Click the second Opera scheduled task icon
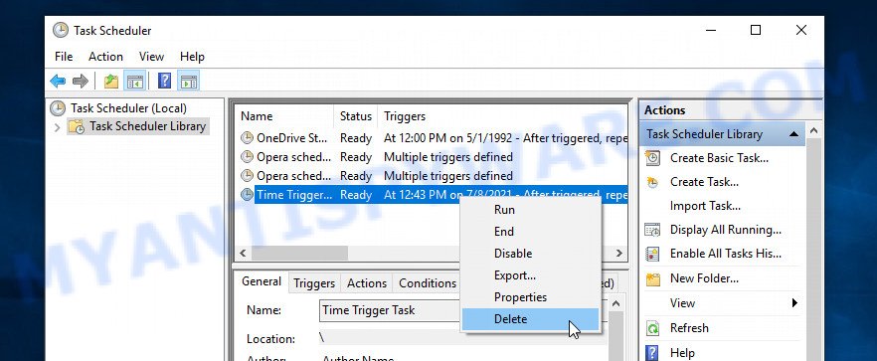The image size is (877, 361). [247, 176]
